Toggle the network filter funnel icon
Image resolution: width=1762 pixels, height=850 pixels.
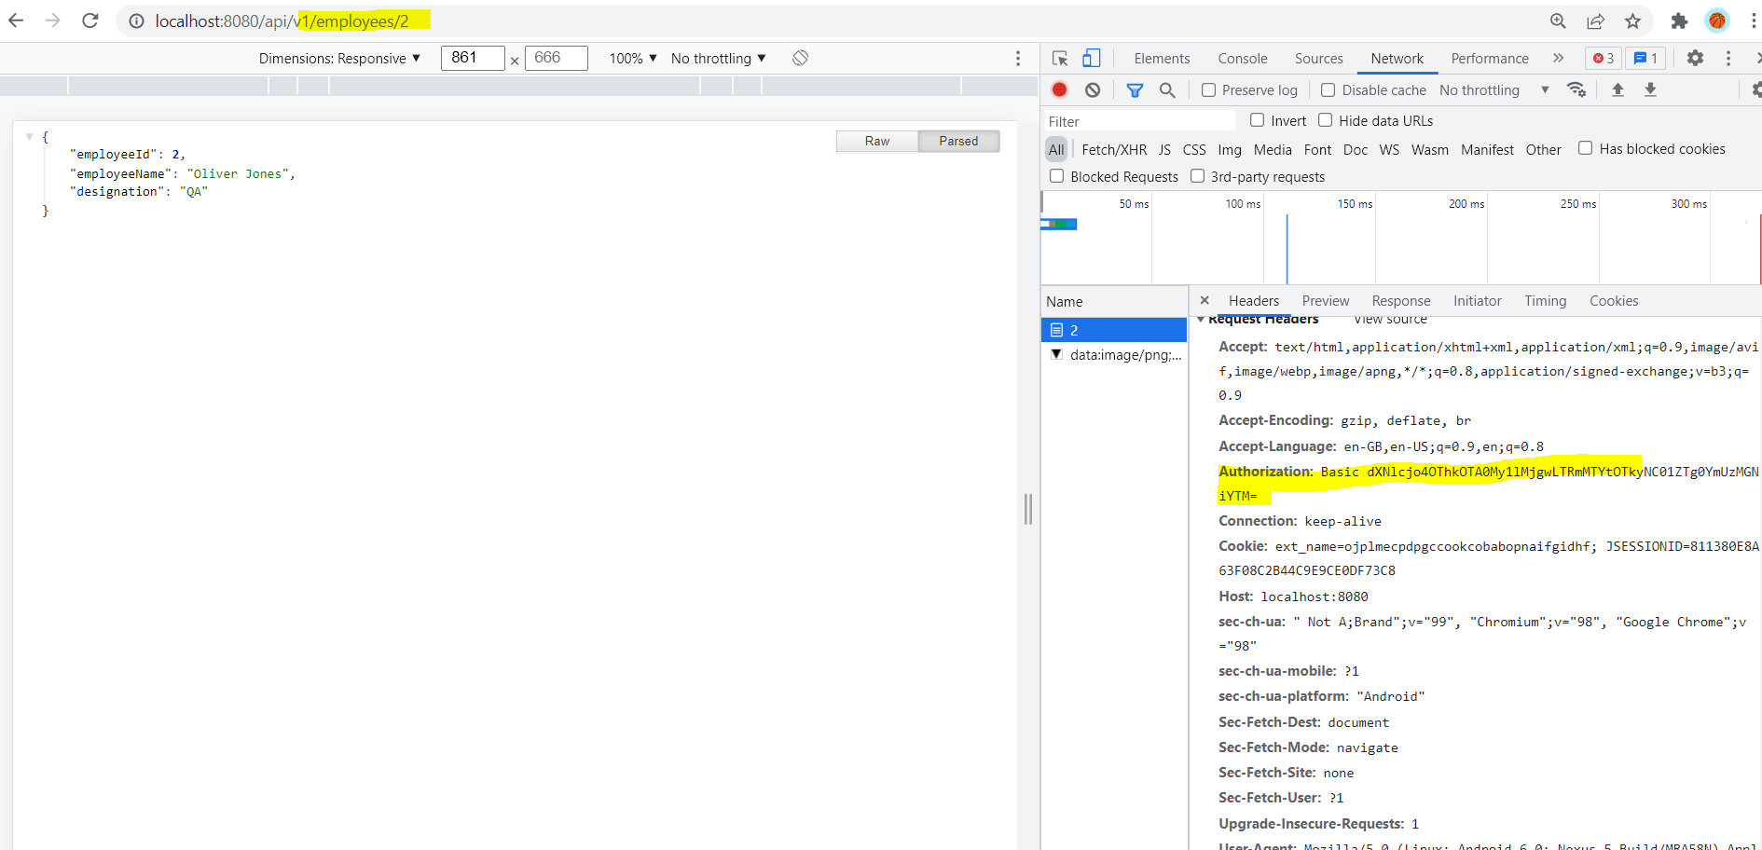(1135, 90)
